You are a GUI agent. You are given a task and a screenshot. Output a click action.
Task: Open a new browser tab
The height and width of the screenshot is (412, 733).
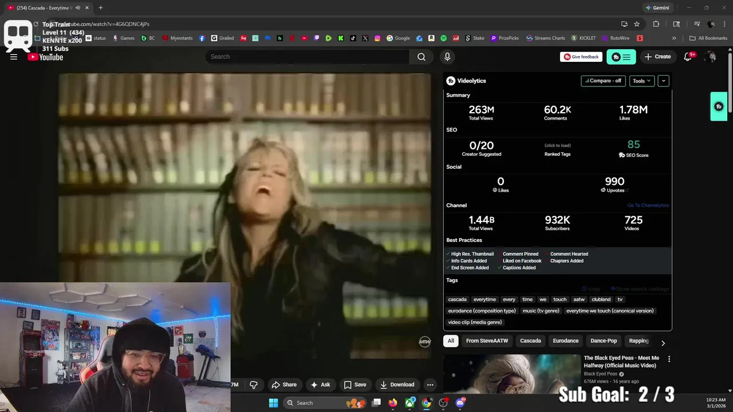click(x=100, y=8)
